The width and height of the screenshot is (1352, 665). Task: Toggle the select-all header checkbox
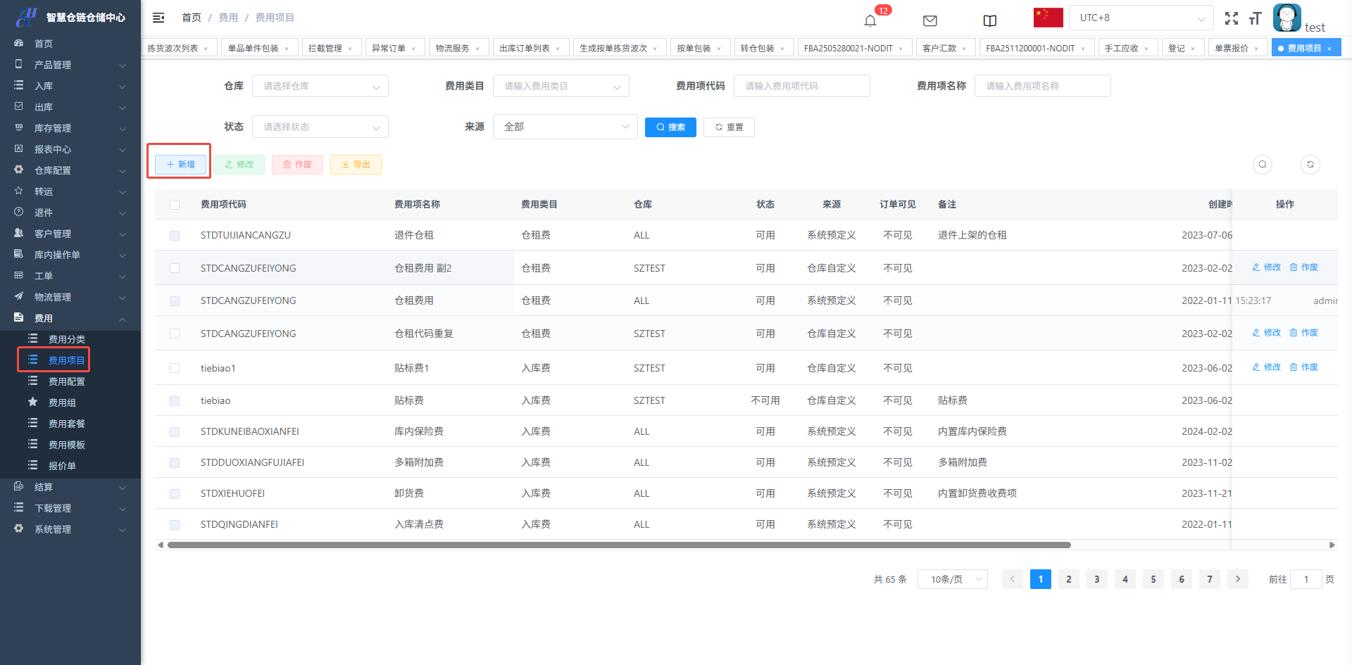[175, 205]
